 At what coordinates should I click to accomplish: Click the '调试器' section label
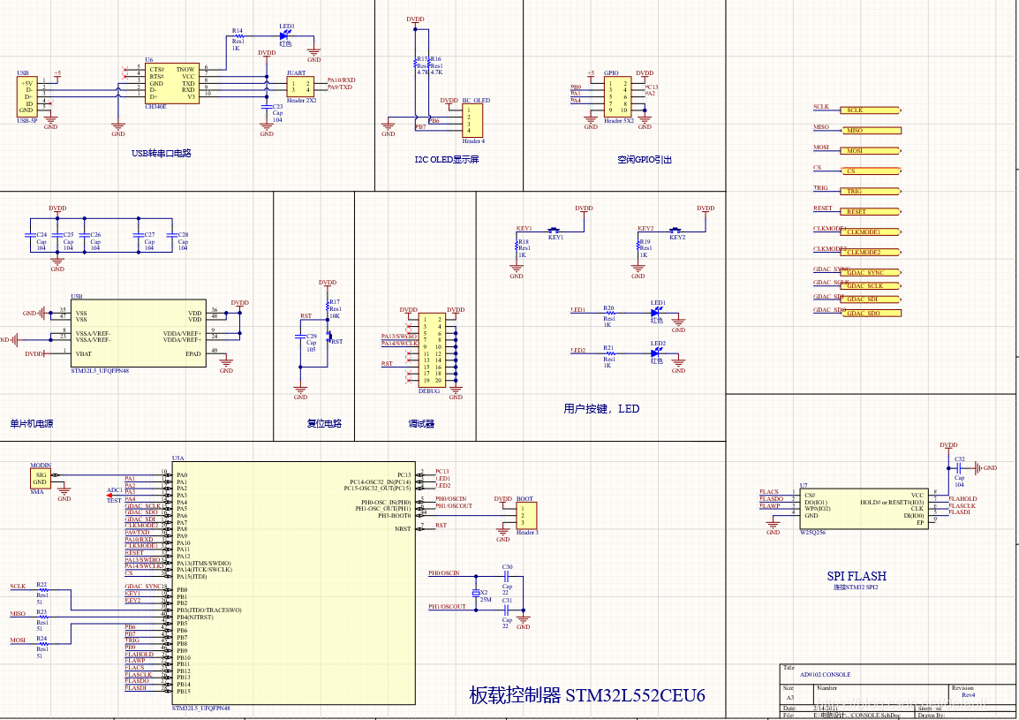pos(421,423)
